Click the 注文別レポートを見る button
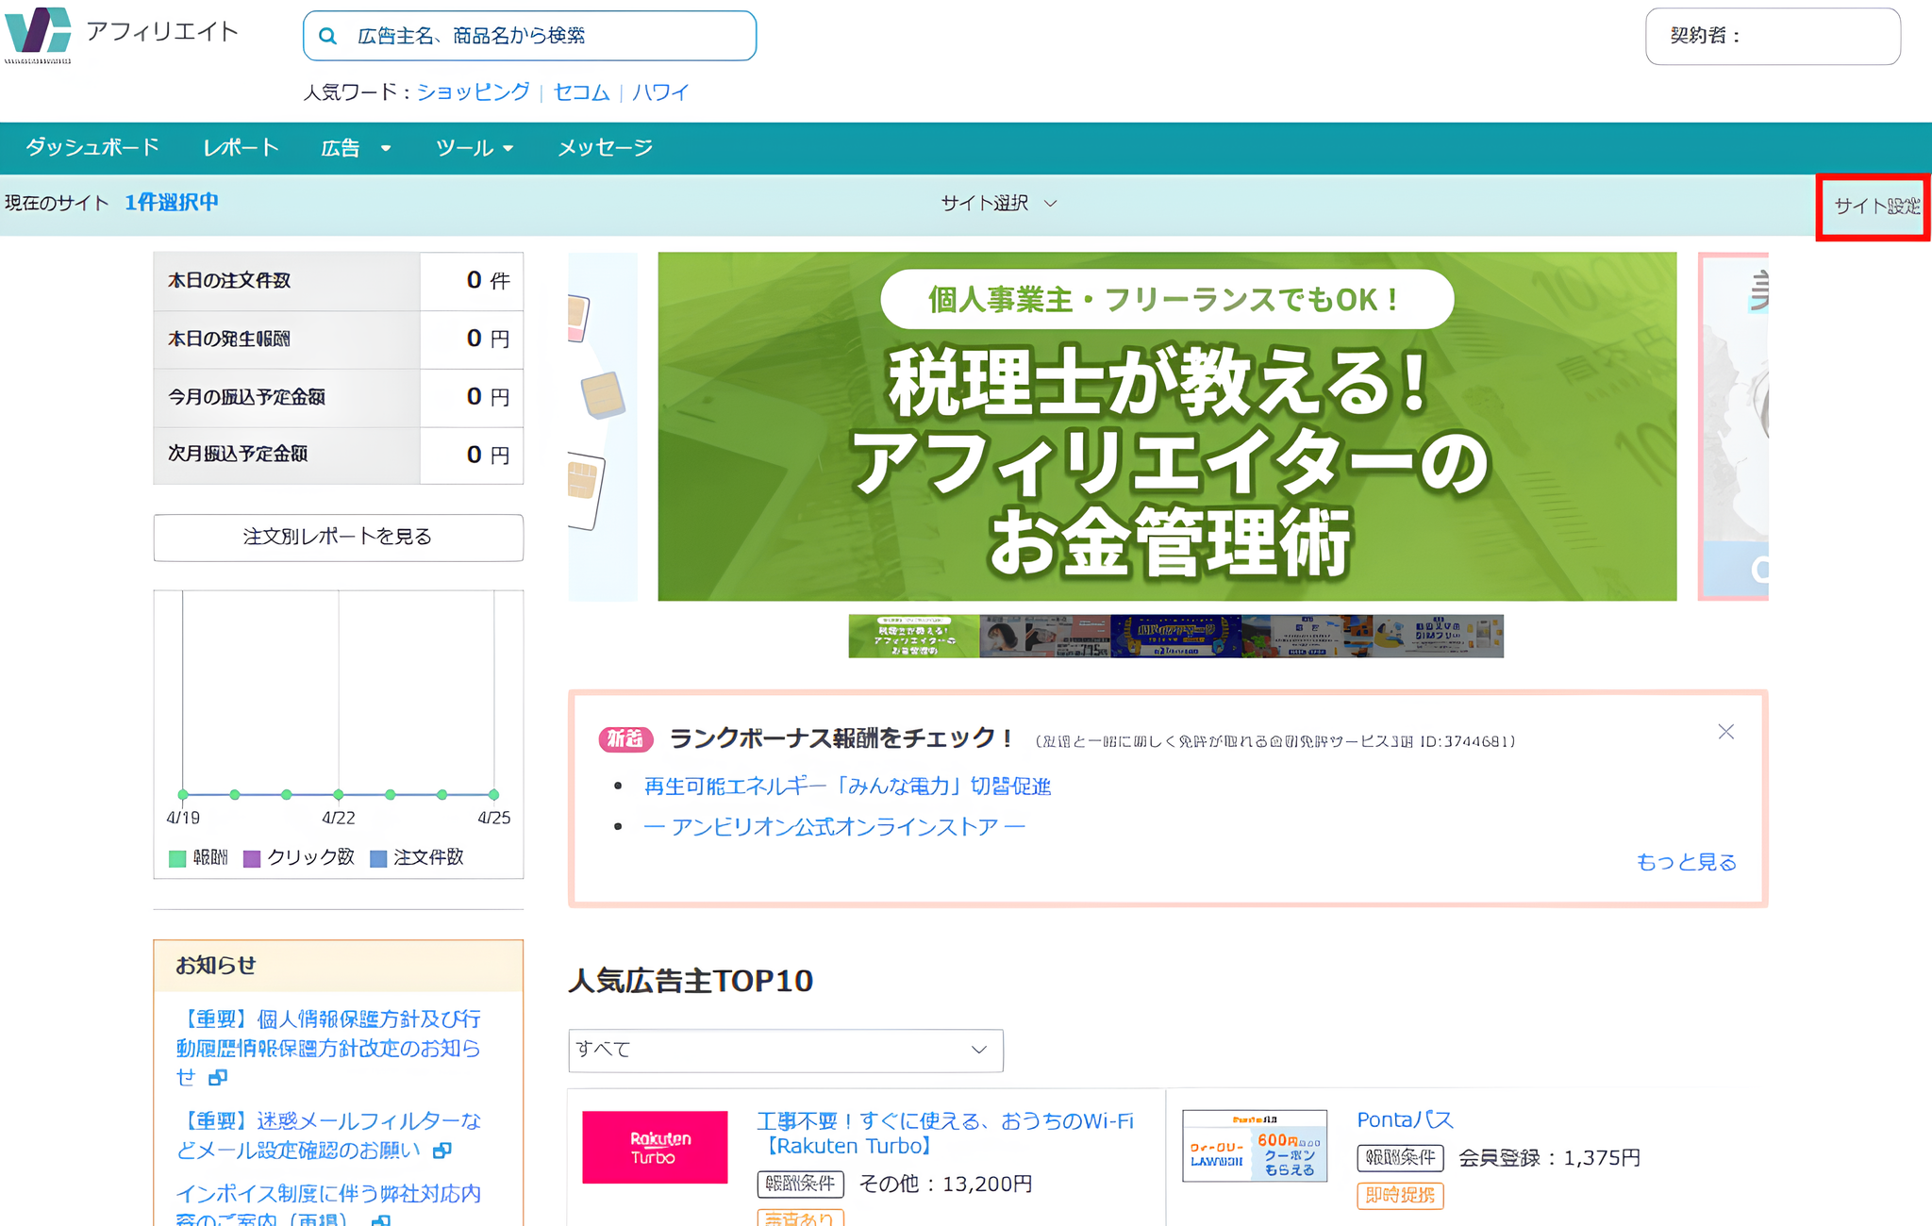1932x1226 pixels. click(x=337, y=538)
